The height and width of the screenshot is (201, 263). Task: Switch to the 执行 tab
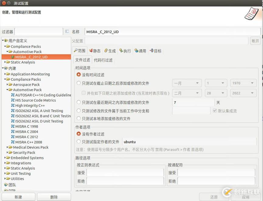click(x=125, y=51)
